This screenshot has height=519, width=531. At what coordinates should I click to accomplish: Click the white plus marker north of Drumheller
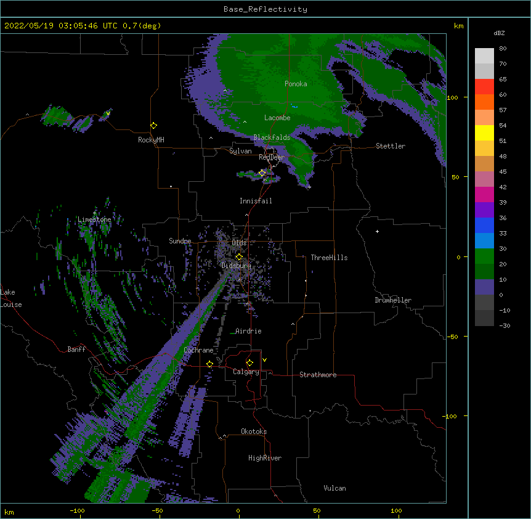pos(377,231)
